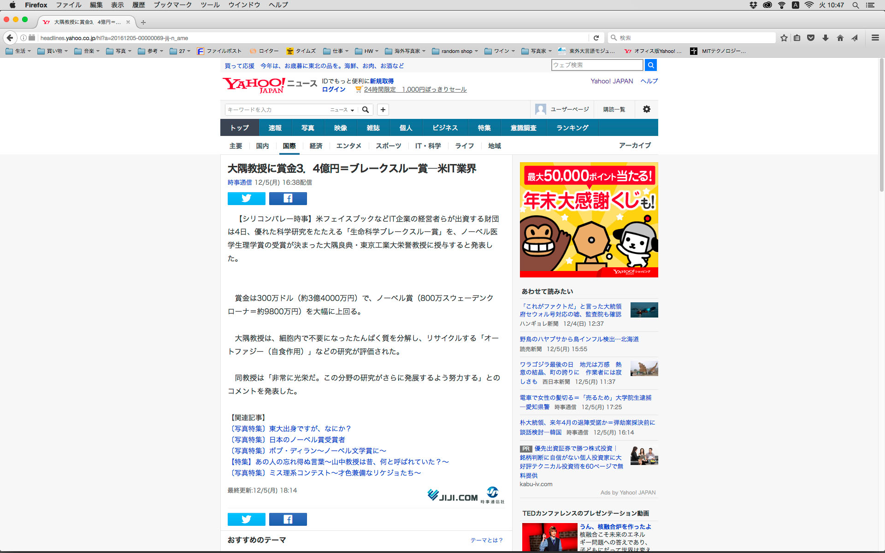Open the Firefox hamburger menu
Viewport: 885px width, 553px height.
coord(875,38)
